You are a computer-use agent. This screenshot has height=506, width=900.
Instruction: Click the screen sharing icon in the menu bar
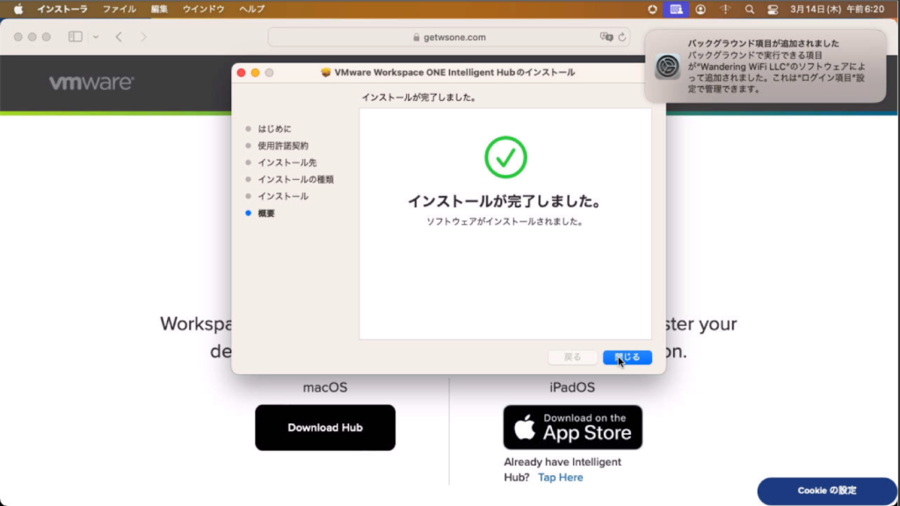tap(676, 9)
